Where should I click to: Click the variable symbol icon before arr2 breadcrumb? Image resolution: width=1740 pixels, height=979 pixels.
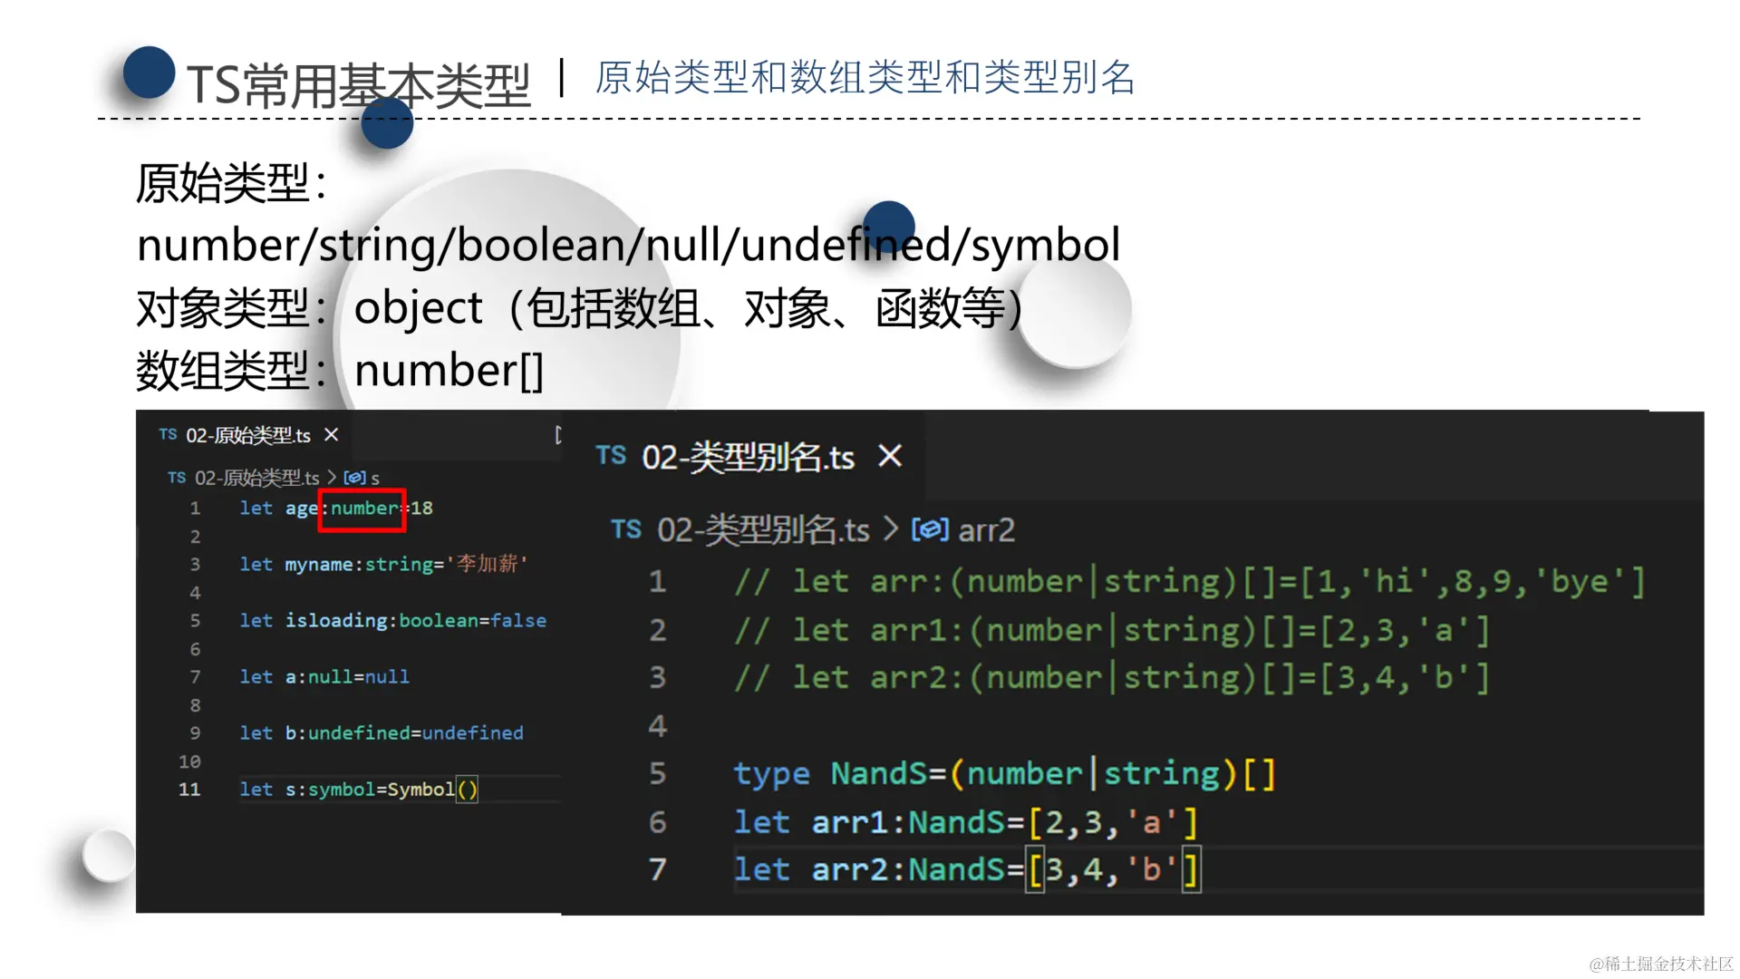pyautogui.click(x=930, y=529)
